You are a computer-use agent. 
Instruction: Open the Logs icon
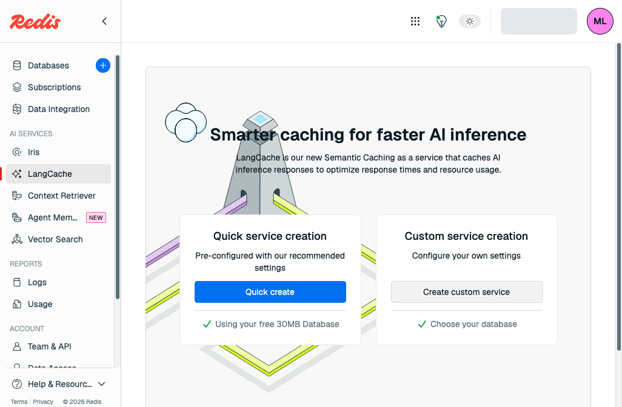[16, 282]
